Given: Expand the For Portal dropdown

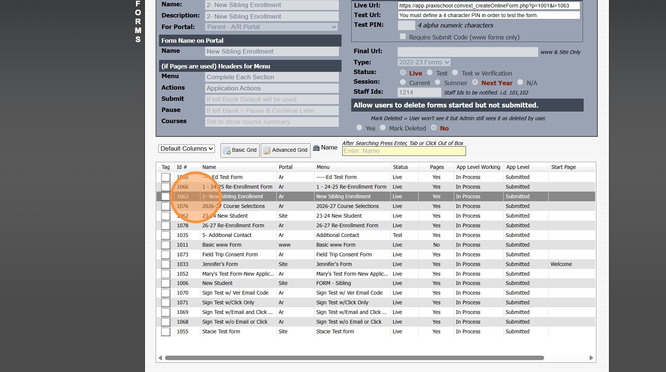Looking at the screenshot, I should (272, 27).
